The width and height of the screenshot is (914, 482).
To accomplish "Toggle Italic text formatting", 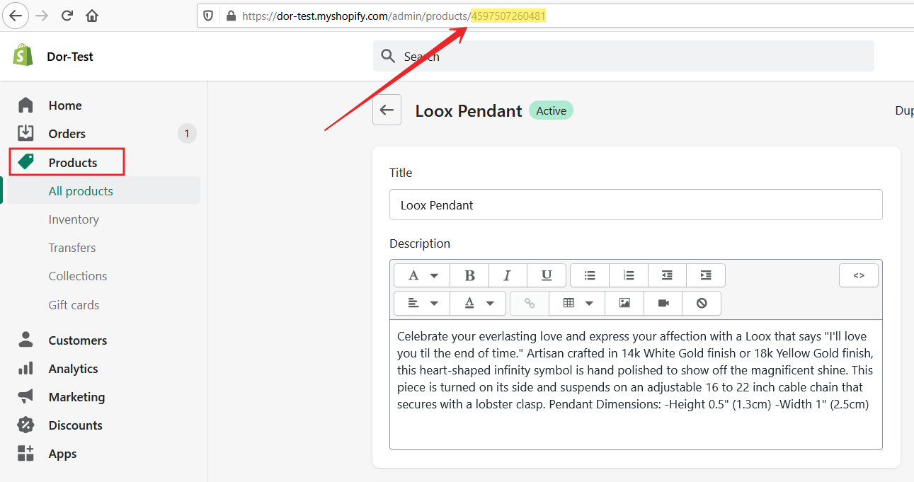I will [507, 275].
